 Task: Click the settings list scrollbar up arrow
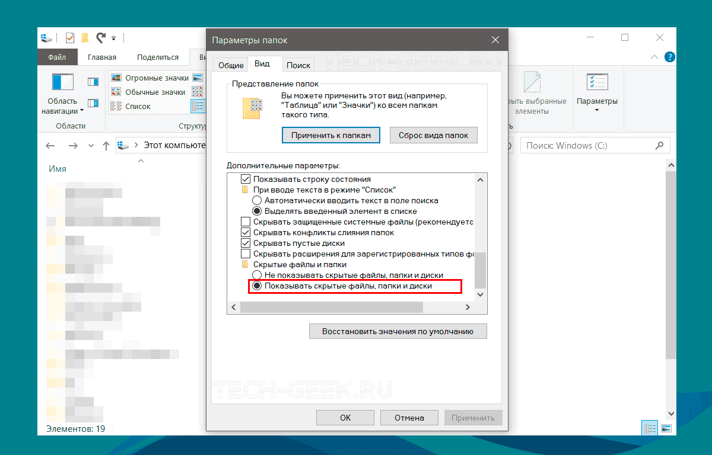480,180
